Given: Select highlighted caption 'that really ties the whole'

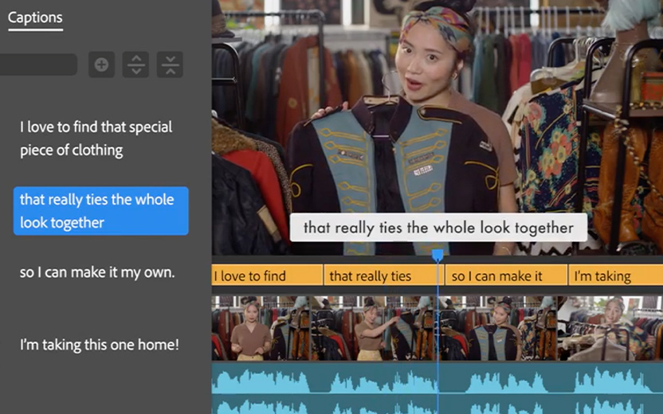Looking at the screenshot, I should [x=100, y=211].
